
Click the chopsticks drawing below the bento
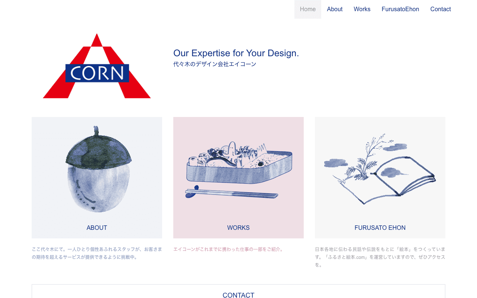(x=231, y=193)
